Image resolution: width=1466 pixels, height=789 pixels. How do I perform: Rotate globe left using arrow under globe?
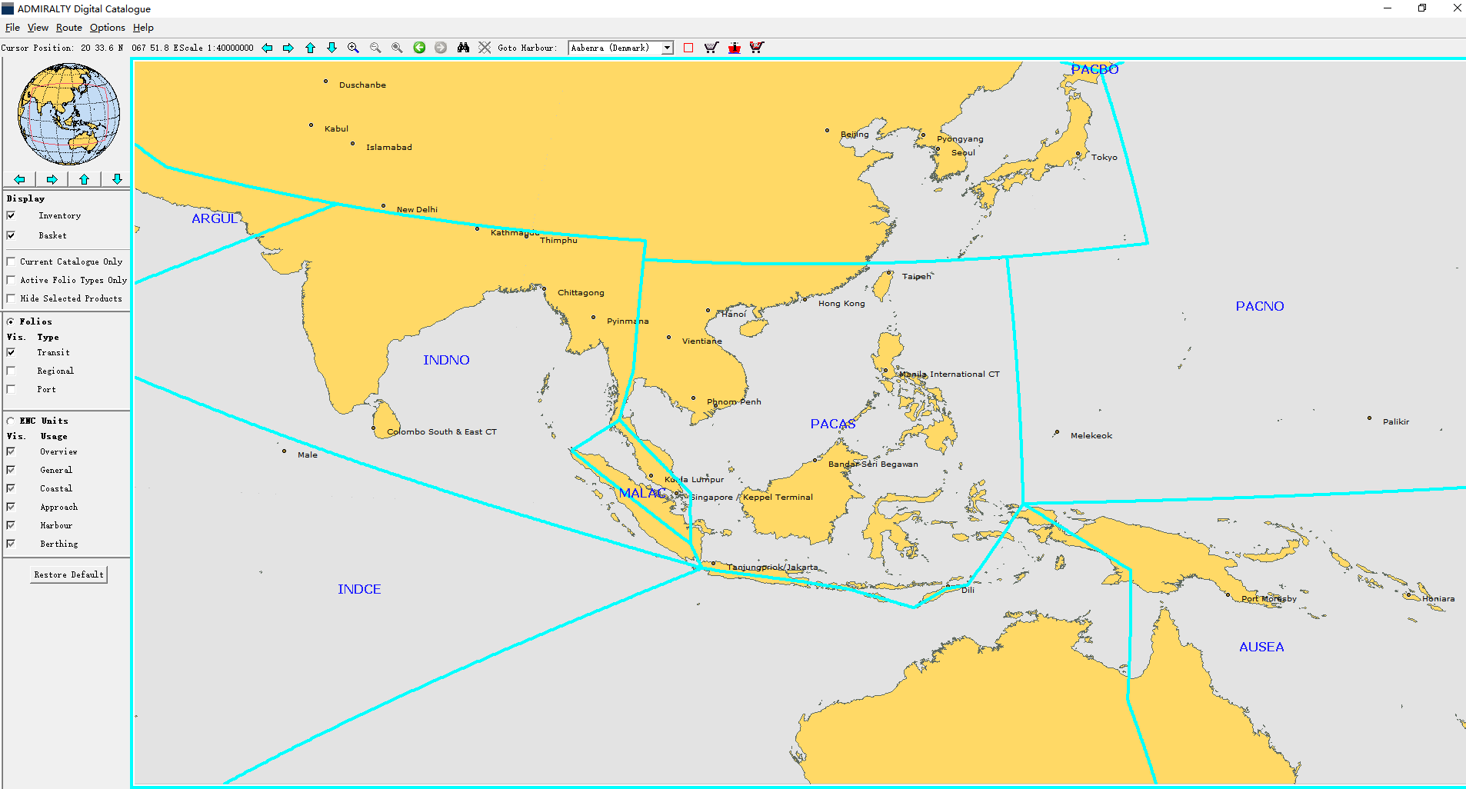19,179
